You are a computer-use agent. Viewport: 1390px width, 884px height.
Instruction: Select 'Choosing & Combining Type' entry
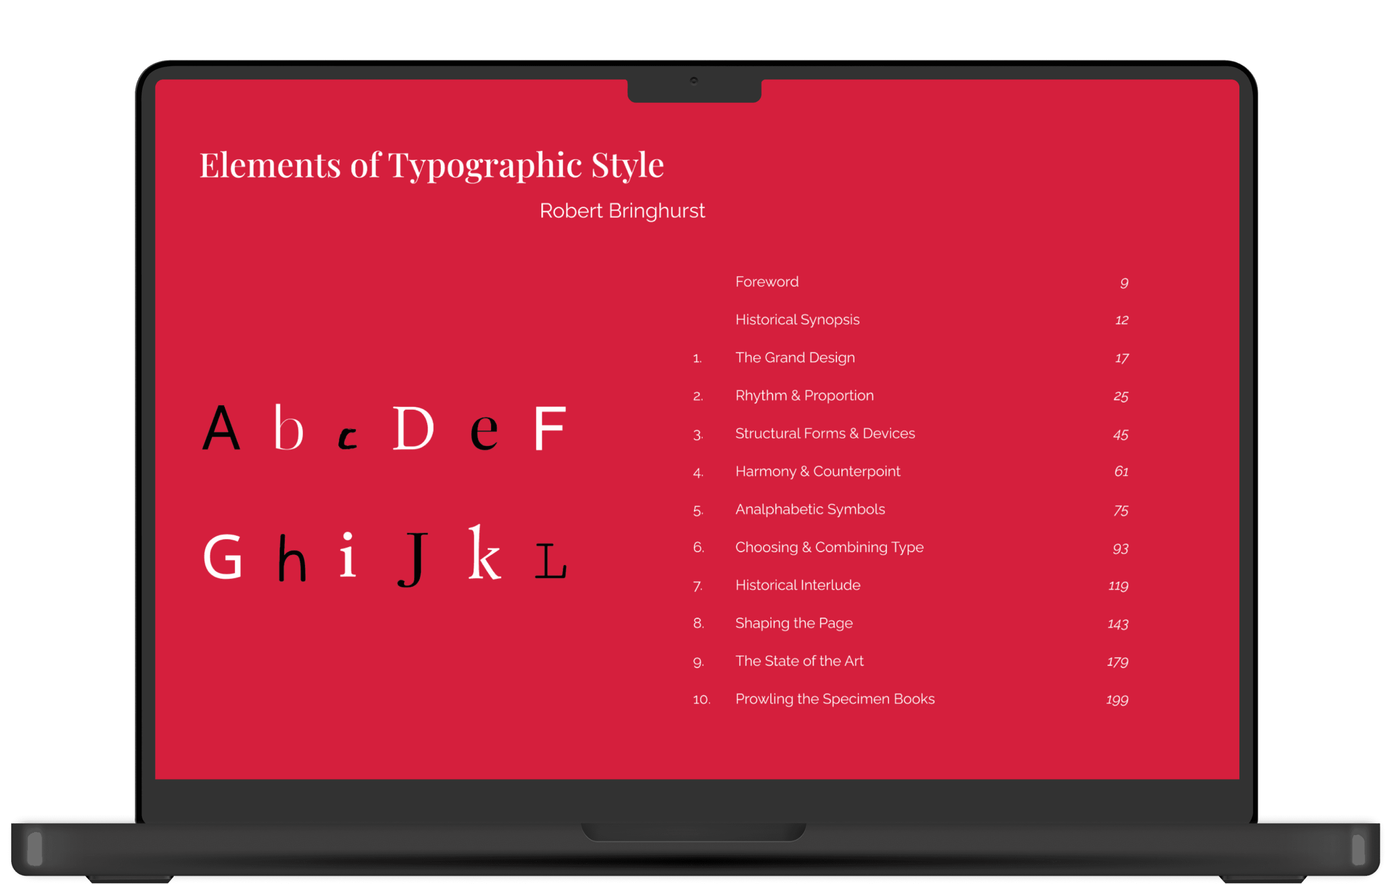[829, 547]
